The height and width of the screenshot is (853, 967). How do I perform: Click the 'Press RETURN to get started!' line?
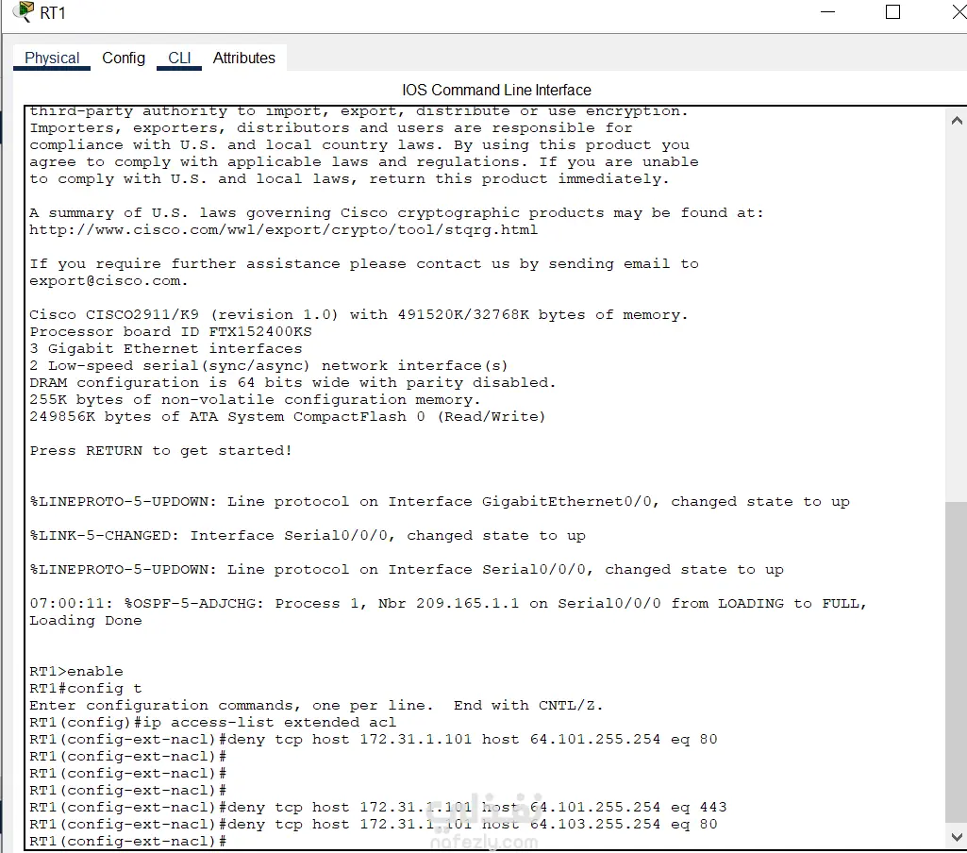click(160, 451)
